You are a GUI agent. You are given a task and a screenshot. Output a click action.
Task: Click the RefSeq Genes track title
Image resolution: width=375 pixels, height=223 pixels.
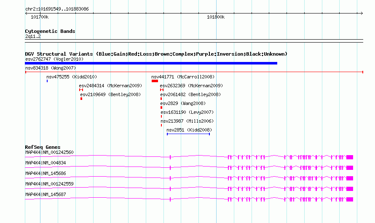tap(43, 147)
